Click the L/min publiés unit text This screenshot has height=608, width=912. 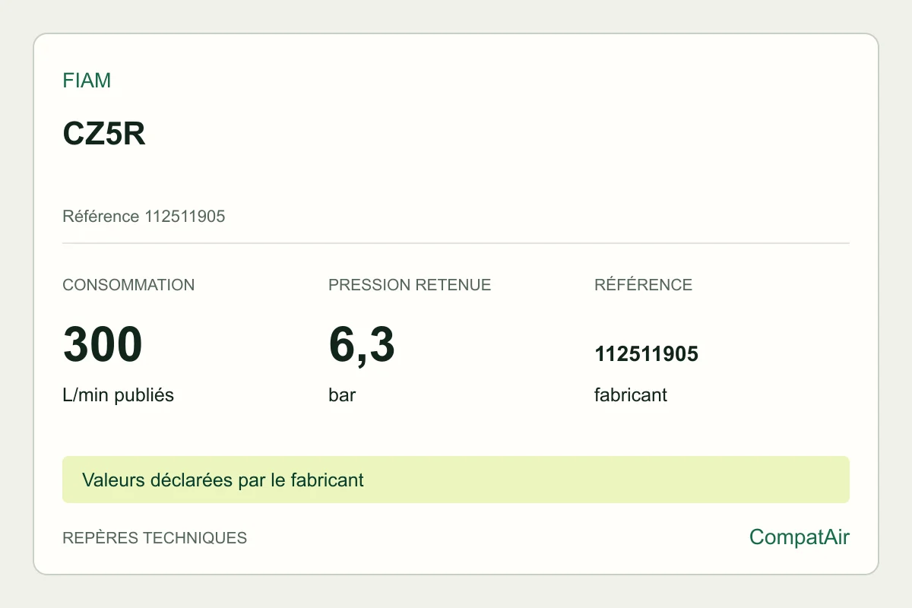pos(118,395)
